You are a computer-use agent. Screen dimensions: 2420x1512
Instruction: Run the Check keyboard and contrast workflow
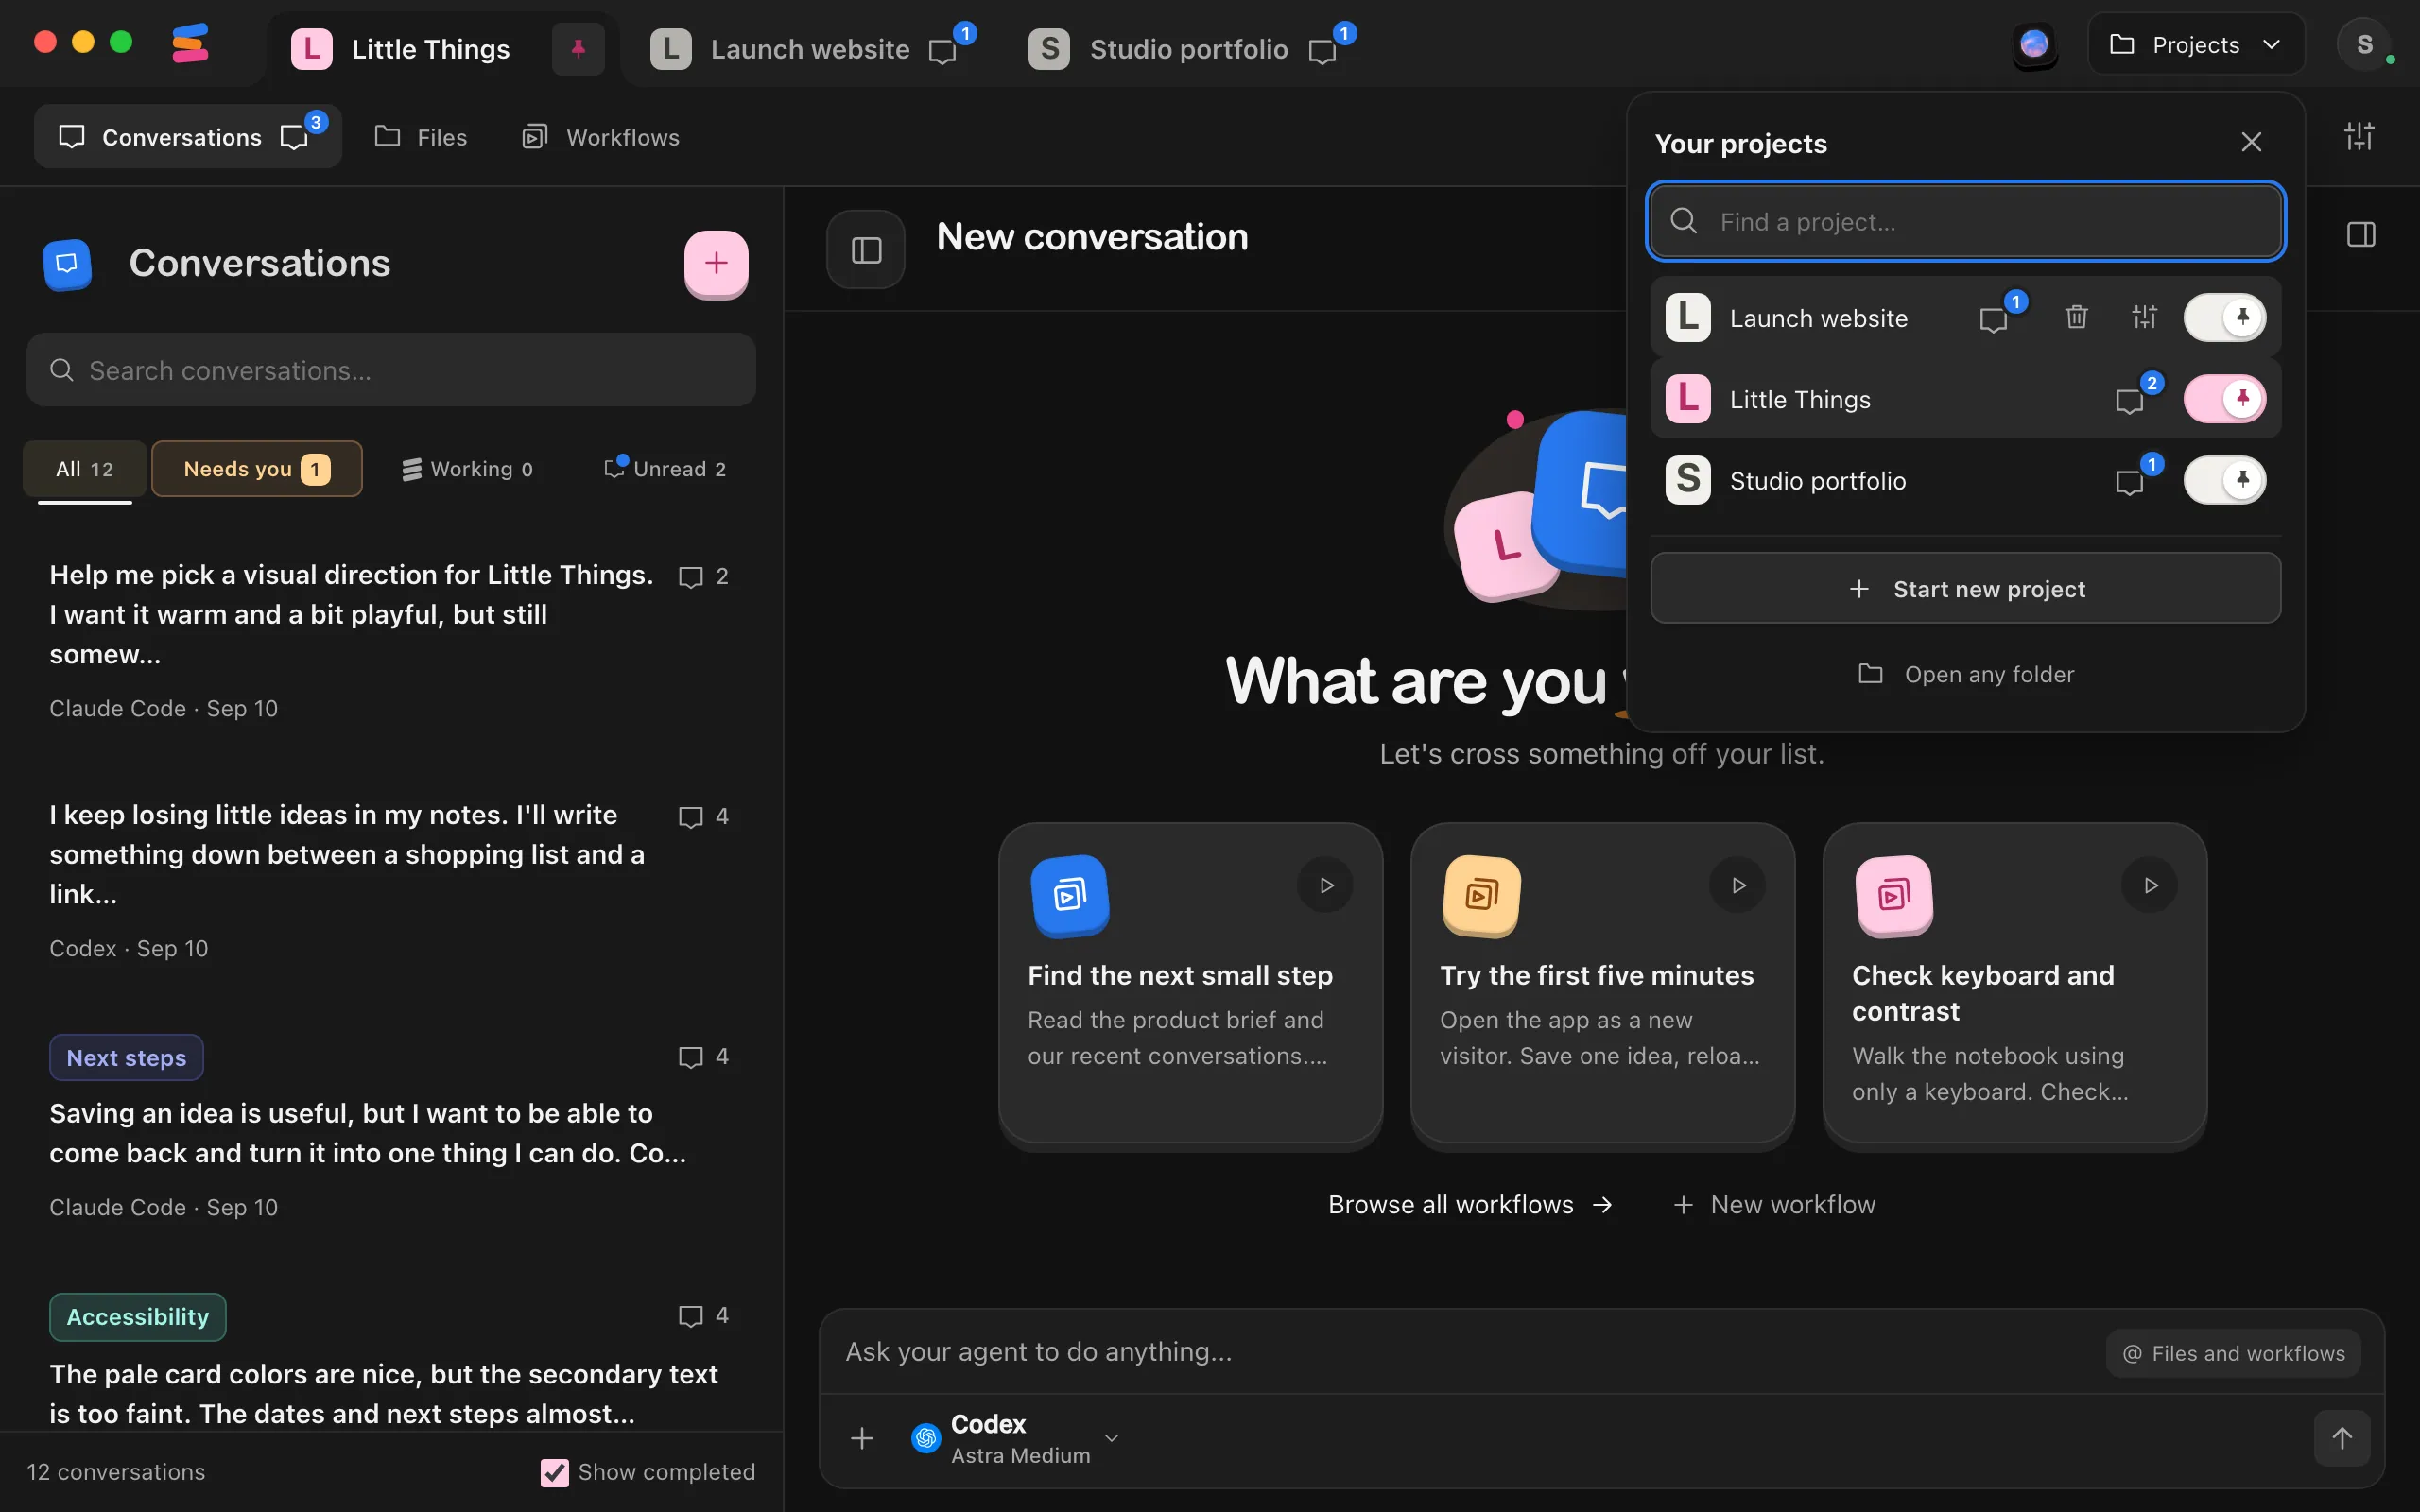[2150, 885]
